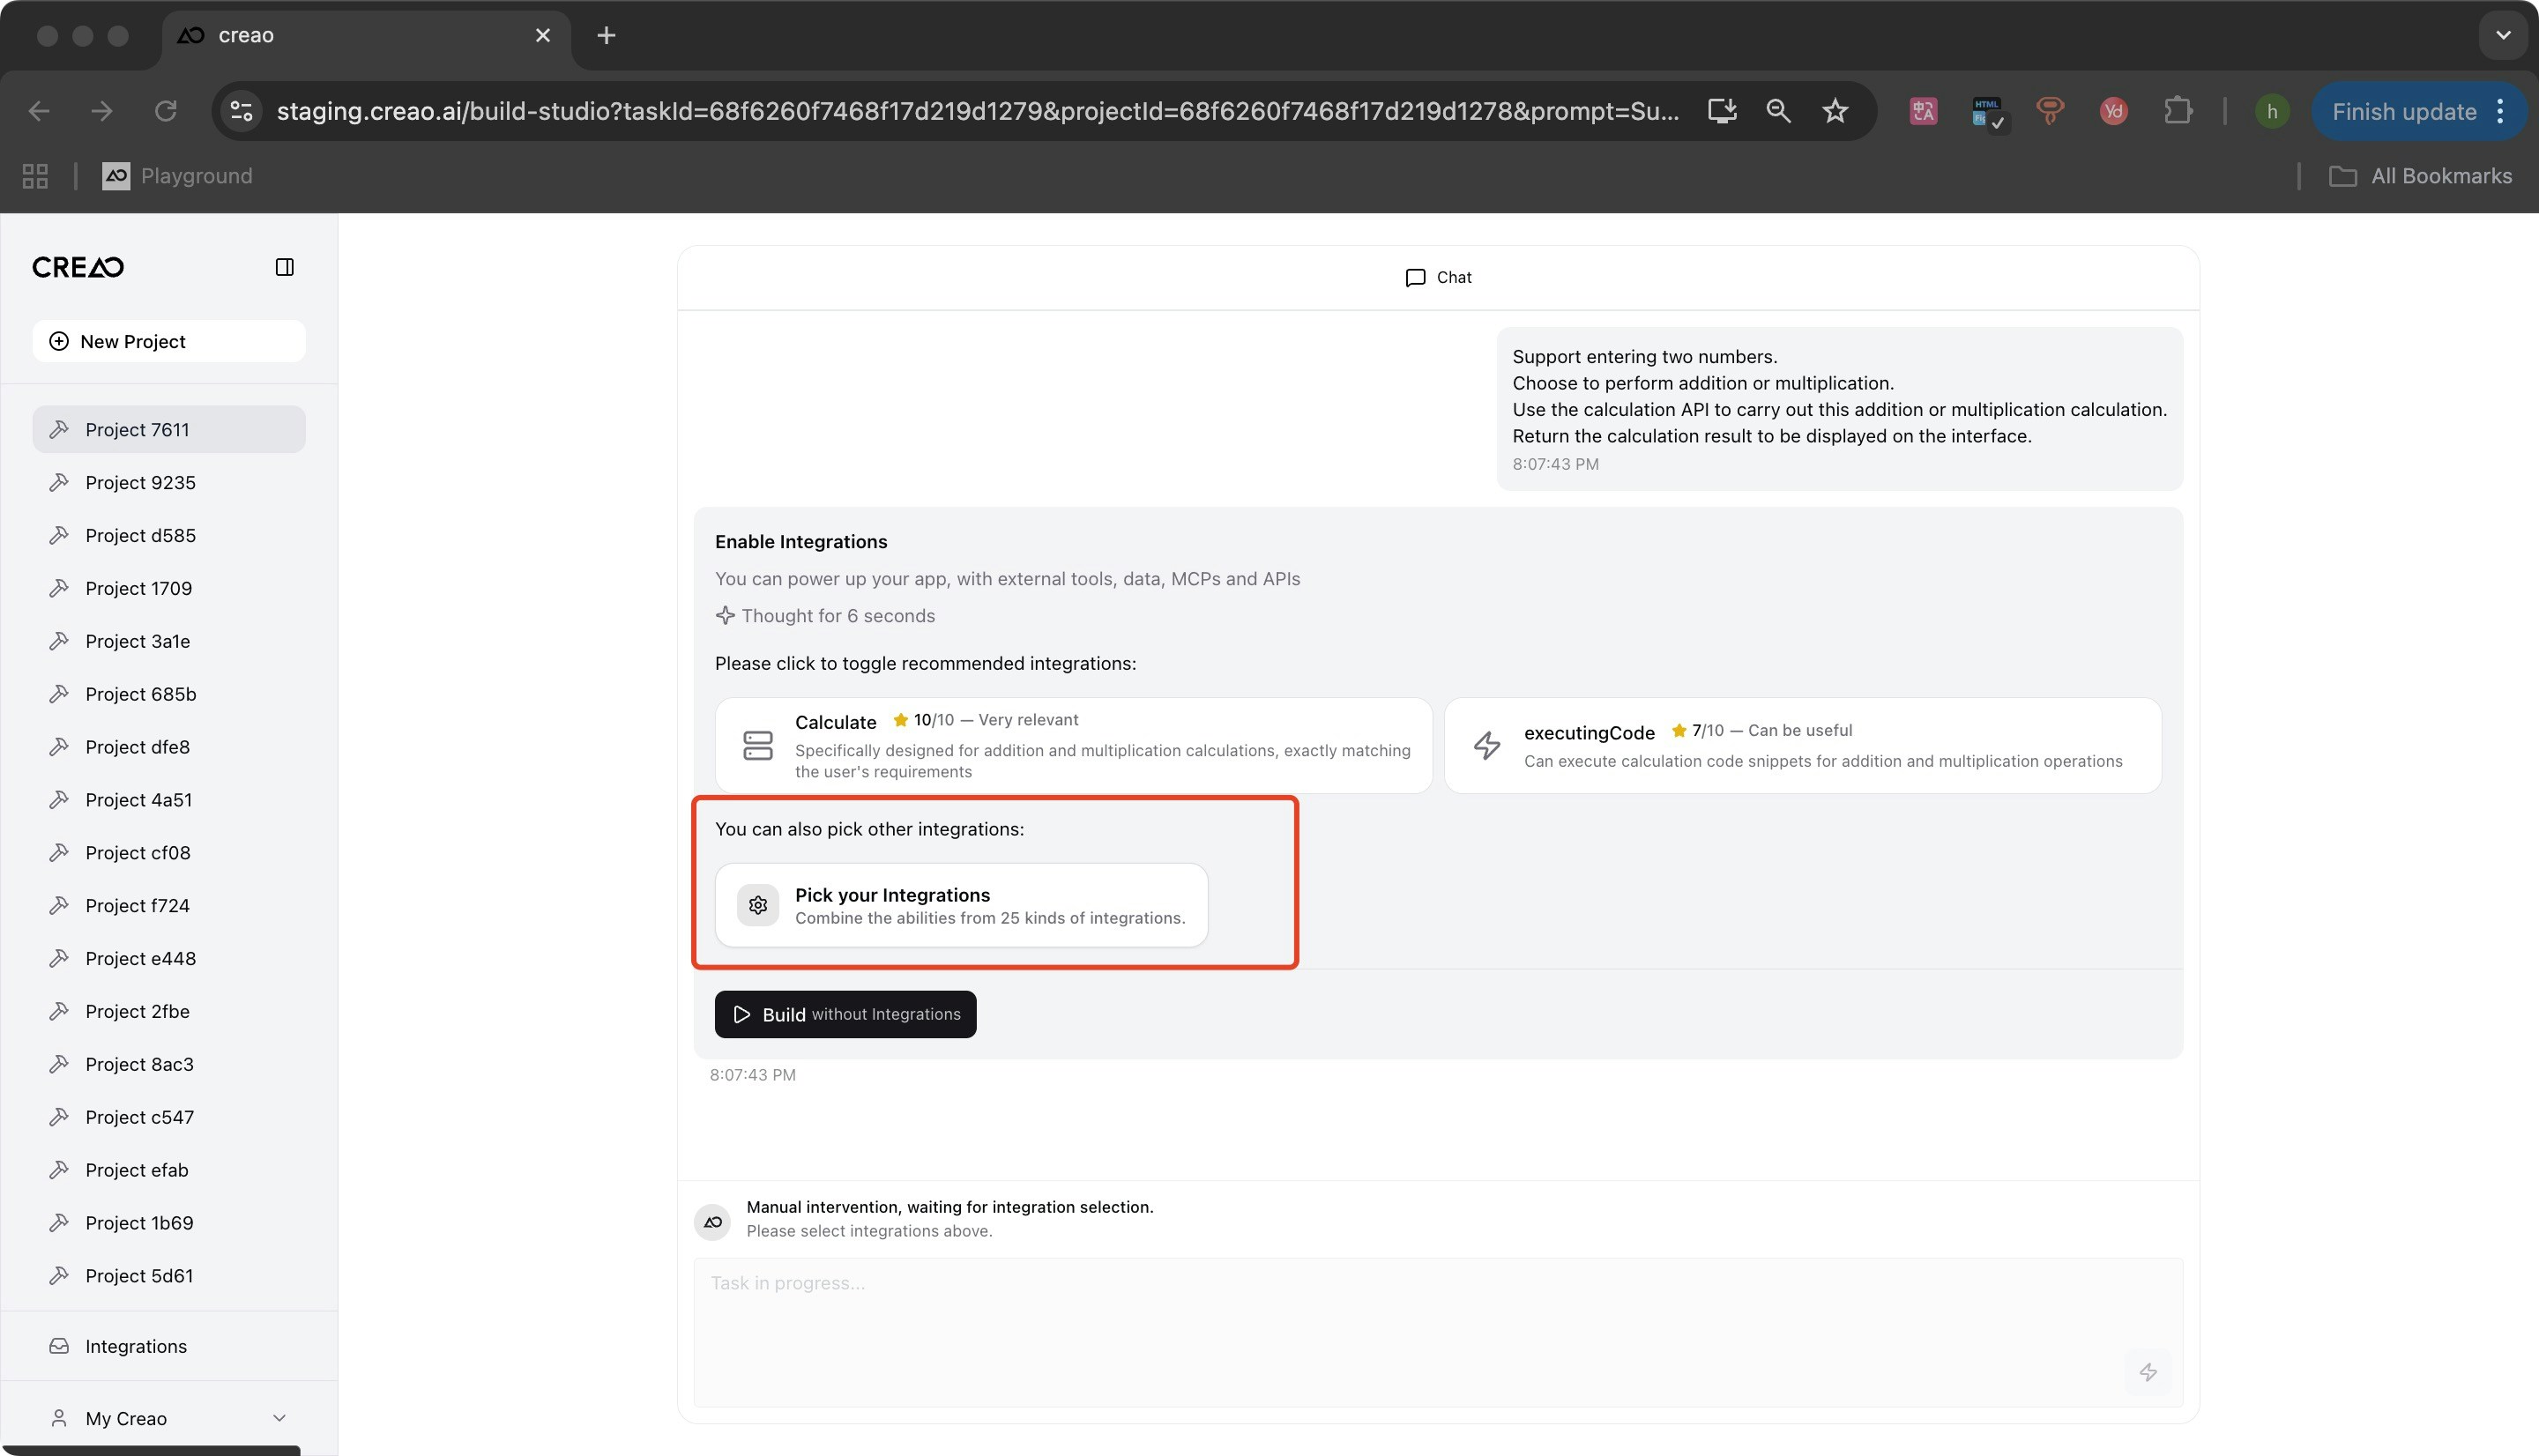2539x1456 pixels.
Task: Bookmark the page with the star icon
Action: pos(1835,111)
